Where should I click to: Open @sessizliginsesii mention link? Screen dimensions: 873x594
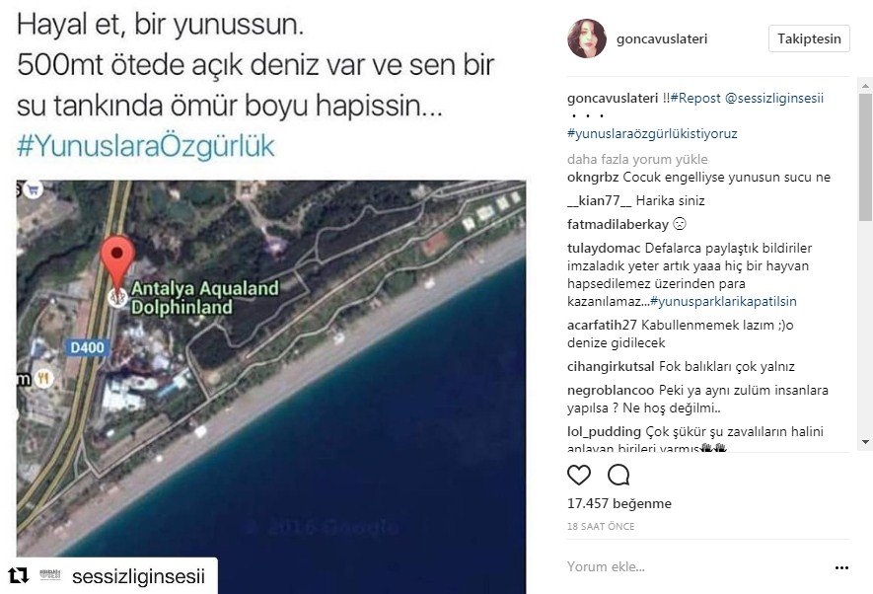[774, 98]
